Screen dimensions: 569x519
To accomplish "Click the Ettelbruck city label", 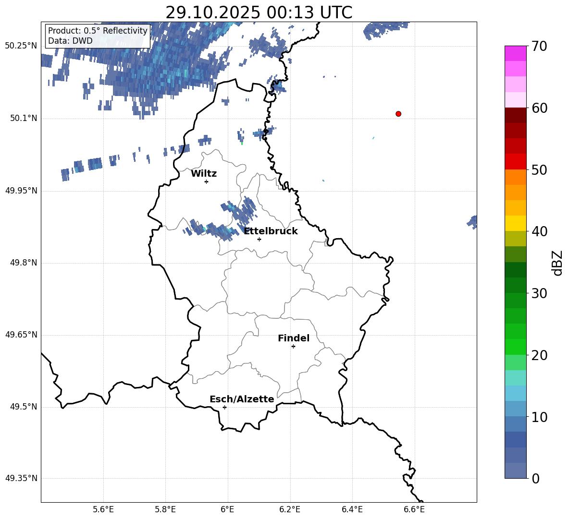I will coord(271,231).
